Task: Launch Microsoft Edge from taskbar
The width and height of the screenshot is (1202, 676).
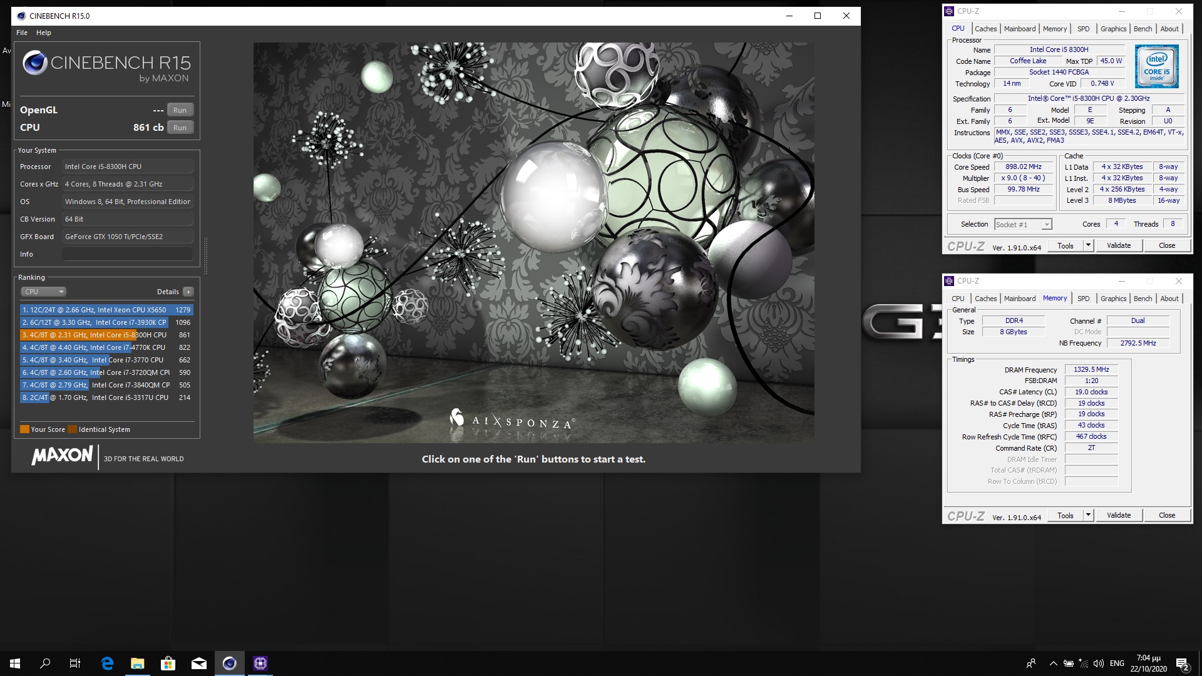Action: [x=107, y=663]
